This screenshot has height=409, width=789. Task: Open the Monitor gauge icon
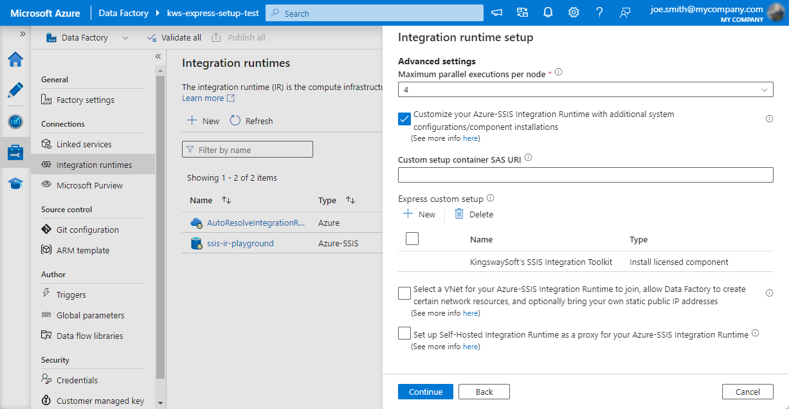point(15,121)
